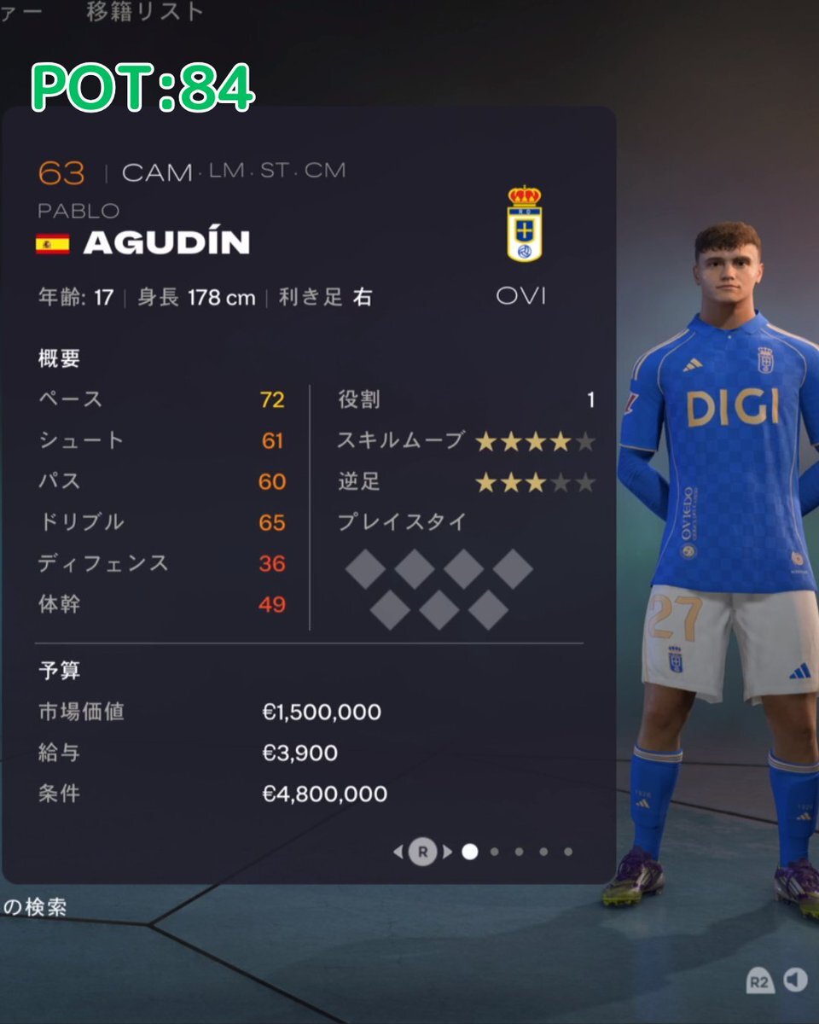Open the 移籍リスト tab
The image size is (819, 1024).
[145, 11]
